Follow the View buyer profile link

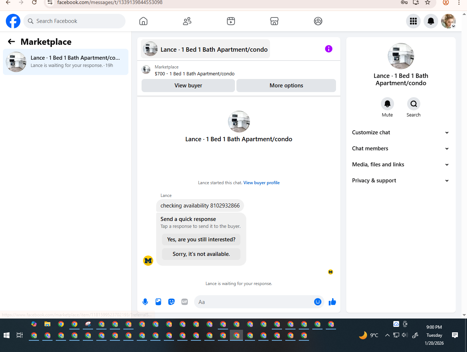262,183
